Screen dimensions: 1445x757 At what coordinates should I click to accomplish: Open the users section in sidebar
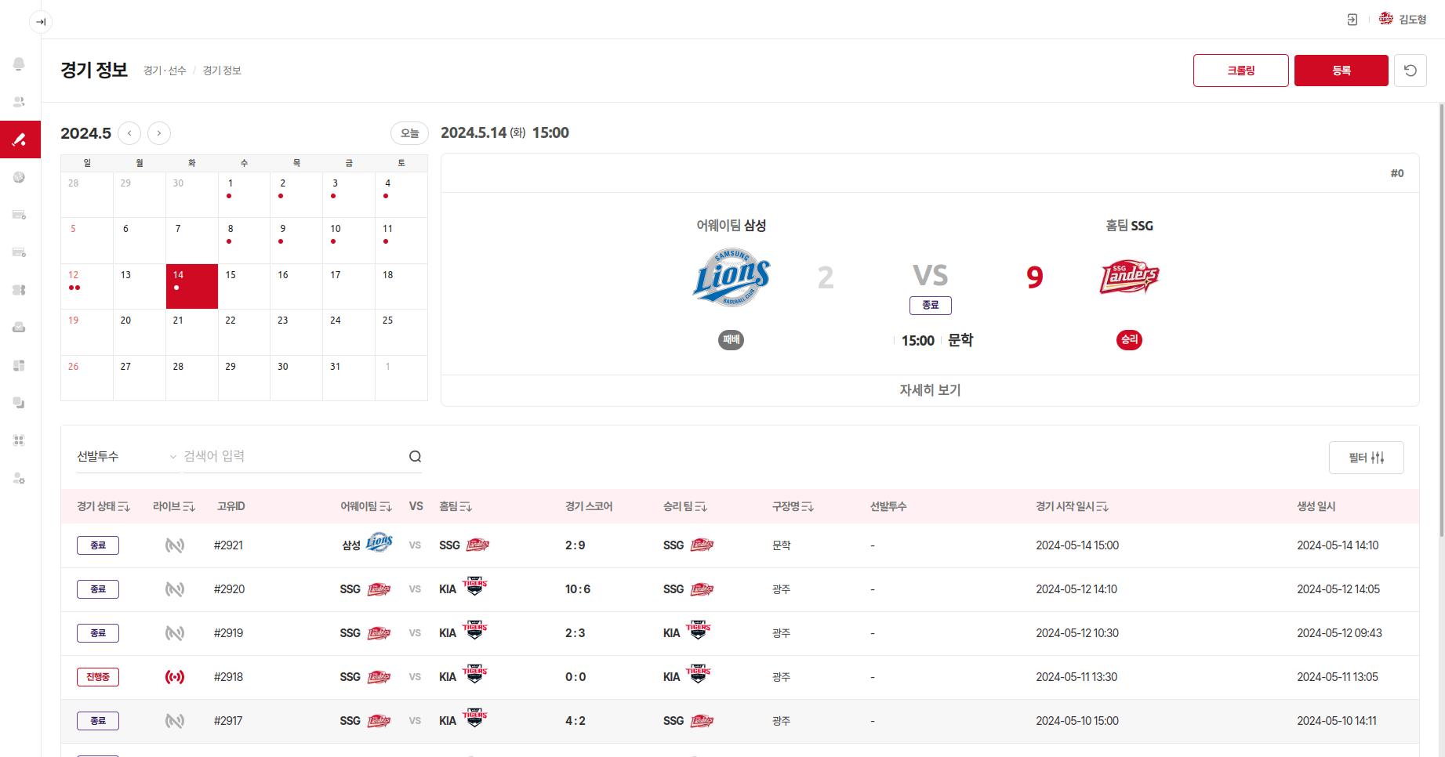[x=19, y=102]
